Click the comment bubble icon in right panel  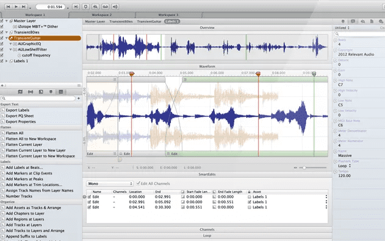(x=353, y=21)
